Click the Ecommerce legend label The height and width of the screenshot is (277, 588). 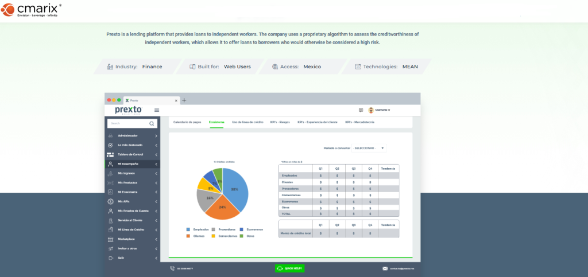coord(254,229)
